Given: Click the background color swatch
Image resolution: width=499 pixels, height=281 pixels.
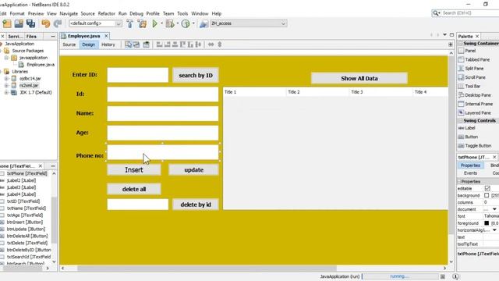Looking at the screenshot, I should 487,195.
